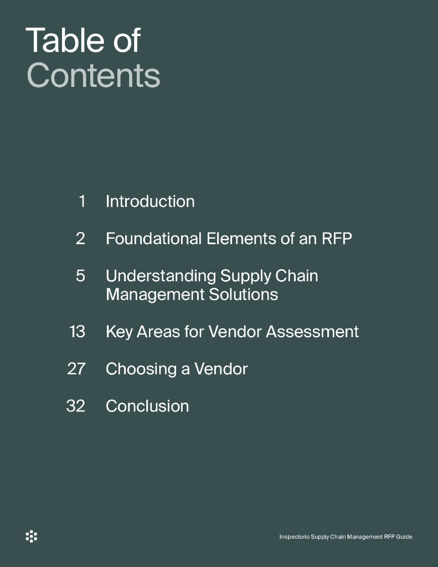
Task: Open the Introduction section link
Action: (x=150, y=202)
